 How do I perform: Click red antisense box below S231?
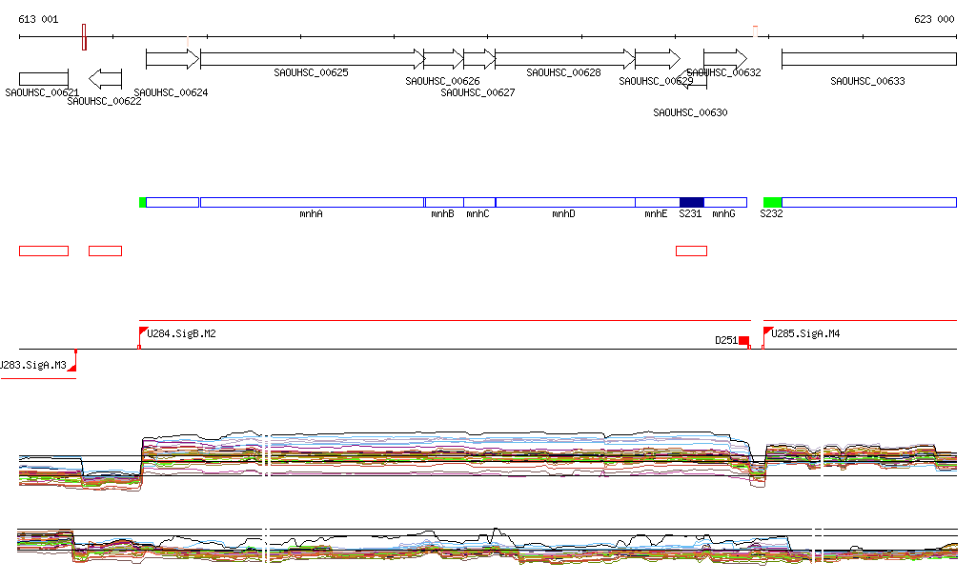[x=692, y=251]
